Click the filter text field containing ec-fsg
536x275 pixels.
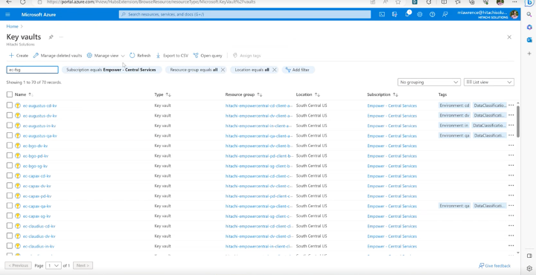(x=33, y=70)
